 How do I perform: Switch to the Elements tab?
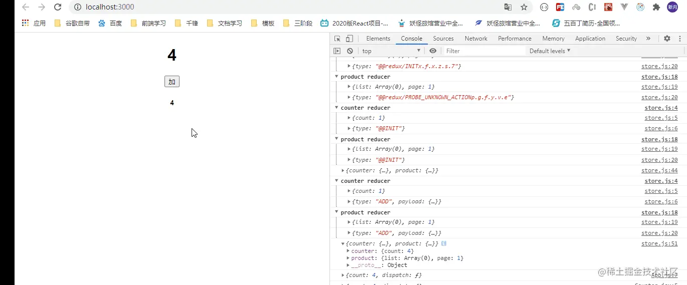point(378,39)
